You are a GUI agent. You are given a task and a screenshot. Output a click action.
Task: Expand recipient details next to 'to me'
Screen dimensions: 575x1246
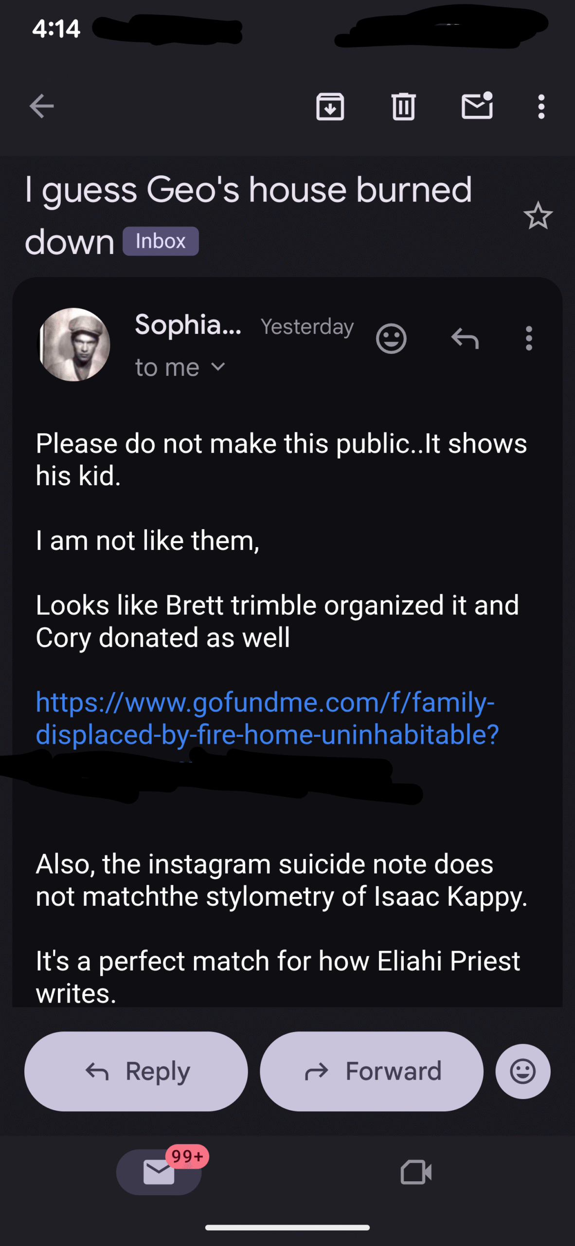[x=219, y=367]
